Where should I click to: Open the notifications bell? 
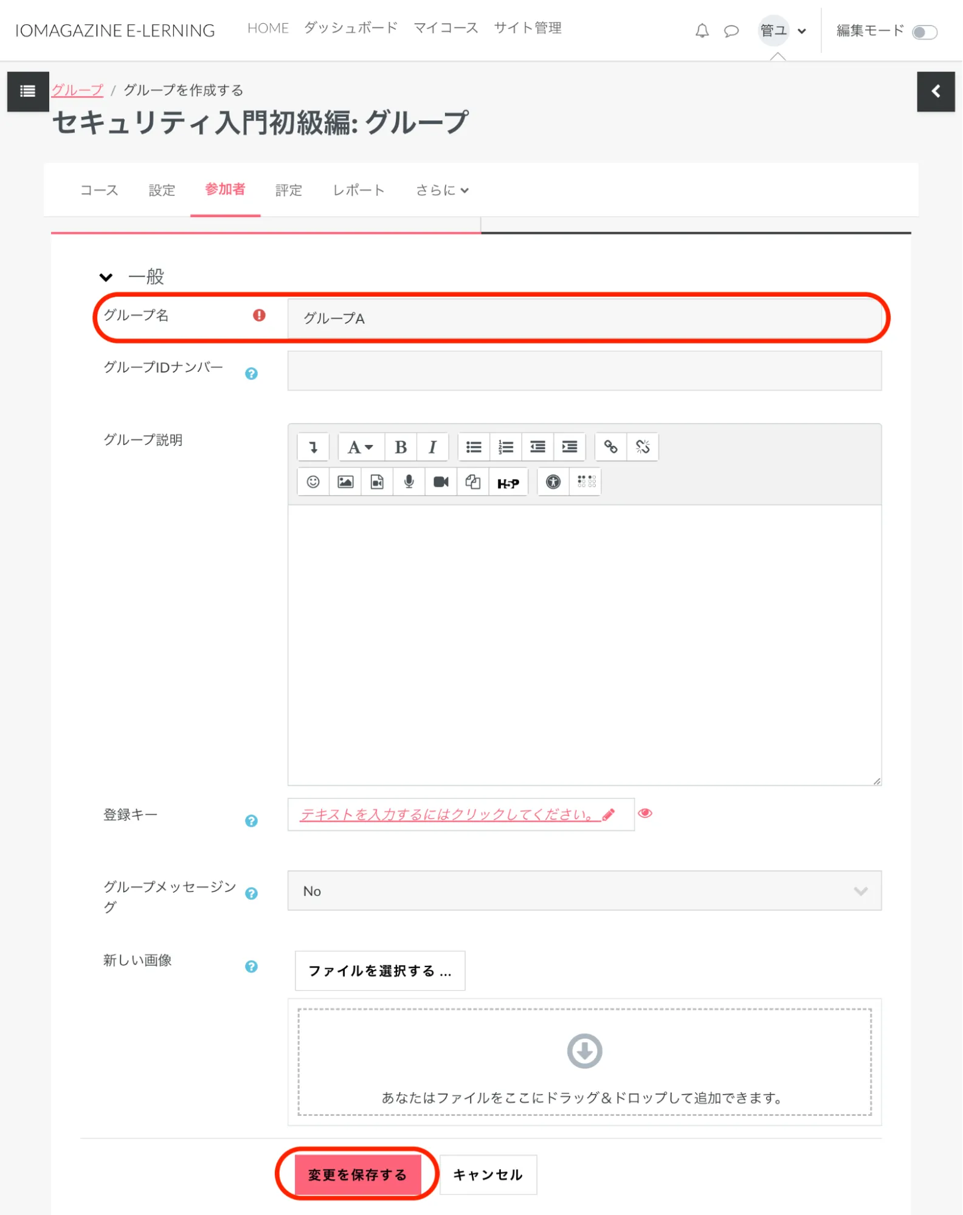(x=702, y=30)
